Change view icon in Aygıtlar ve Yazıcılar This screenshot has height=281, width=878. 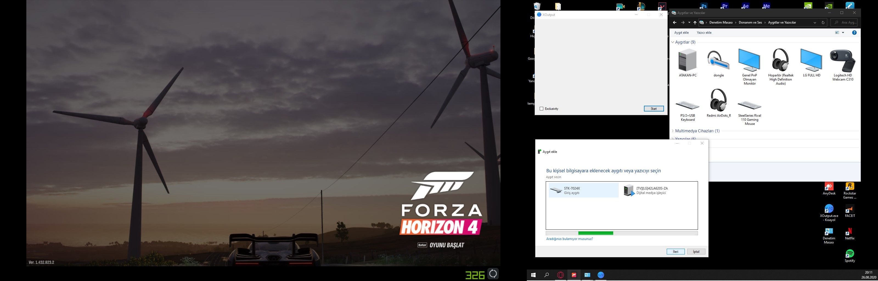coord(837,33)
